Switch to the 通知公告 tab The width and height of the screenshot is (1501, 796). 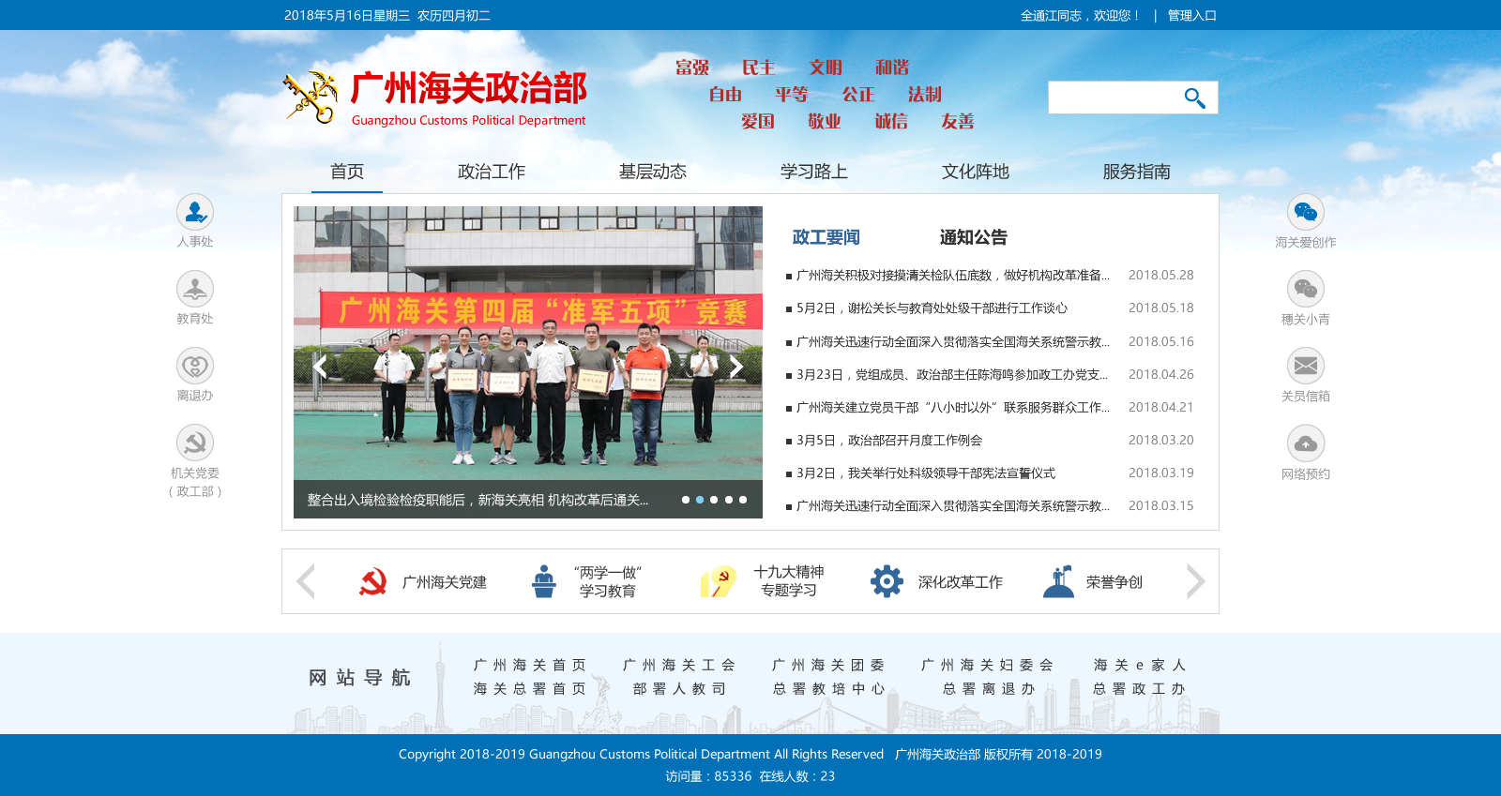[973, 237]
